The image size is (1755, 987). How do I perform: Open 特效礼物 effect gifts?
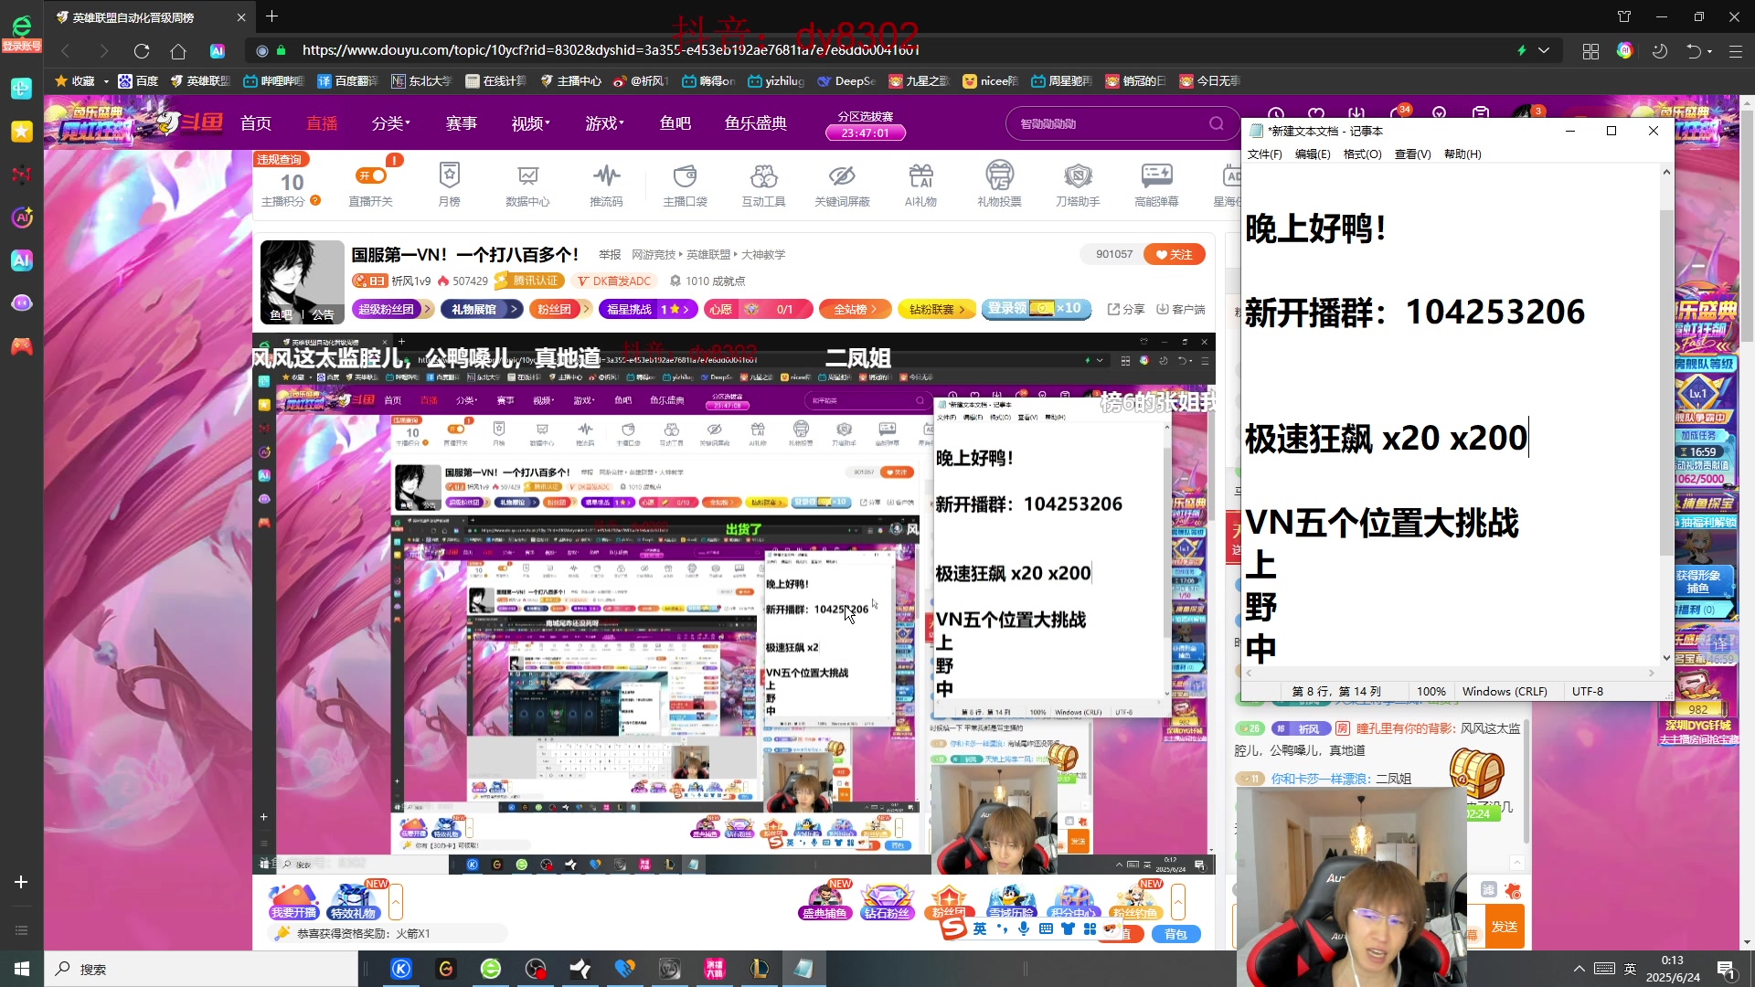pyautogui.click(x=354, y=901)
